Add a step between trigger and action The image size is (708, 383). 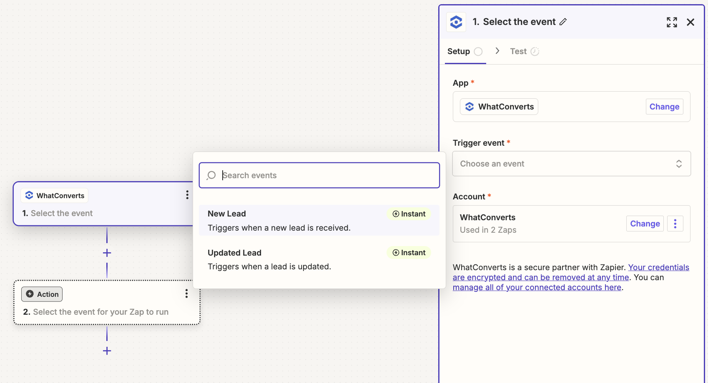pyautogui.click(x=107, y=253)
